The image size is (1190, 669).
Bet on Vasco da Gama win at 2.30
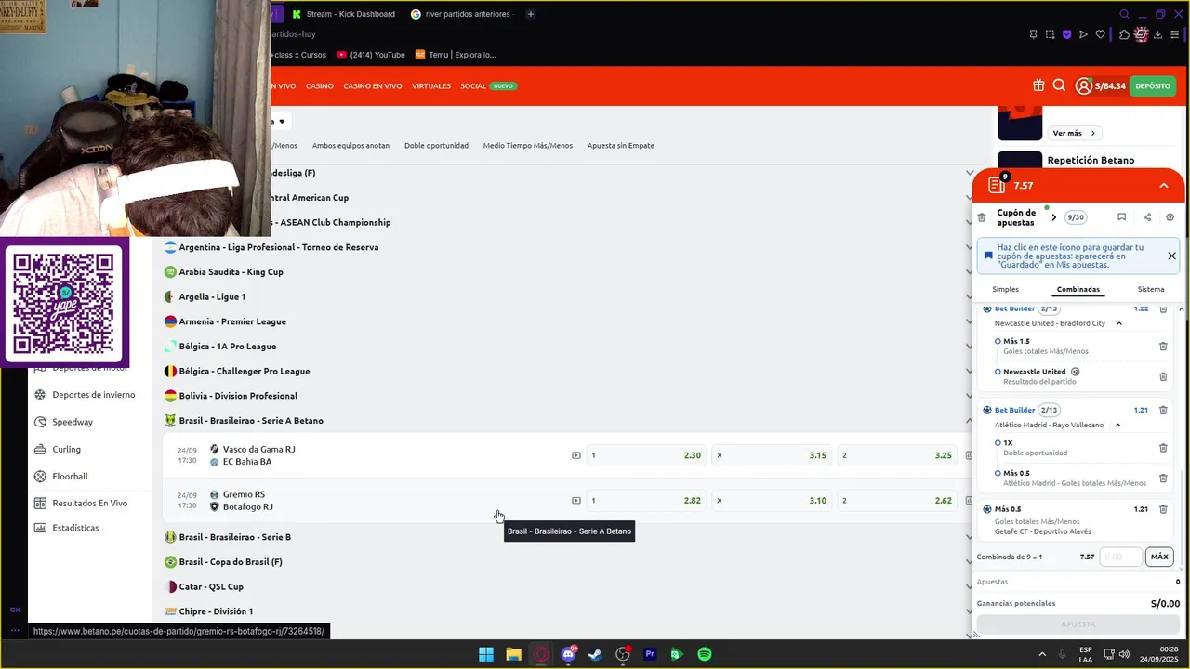pyautogui.click(x=645, y=455)
